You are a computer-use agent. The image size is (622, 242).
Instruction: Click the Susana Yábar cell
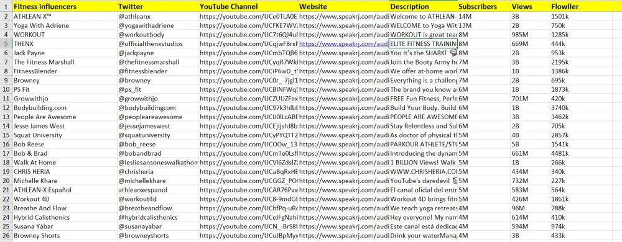click(x=65, y=226)
